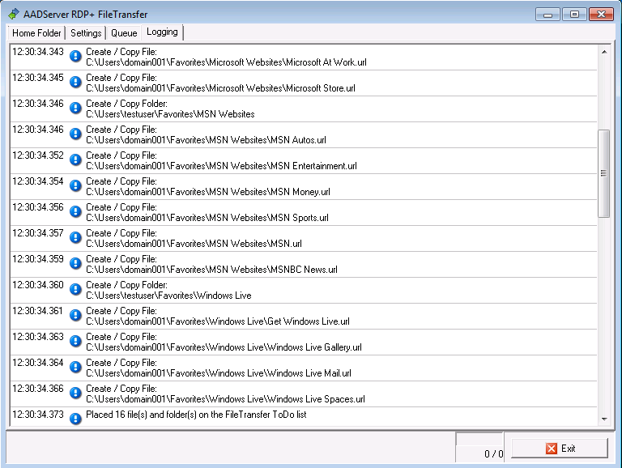Click info icon beside MSN Sports.url entry
The height and width of the screenshot is (468, 622).
(75, 211)
